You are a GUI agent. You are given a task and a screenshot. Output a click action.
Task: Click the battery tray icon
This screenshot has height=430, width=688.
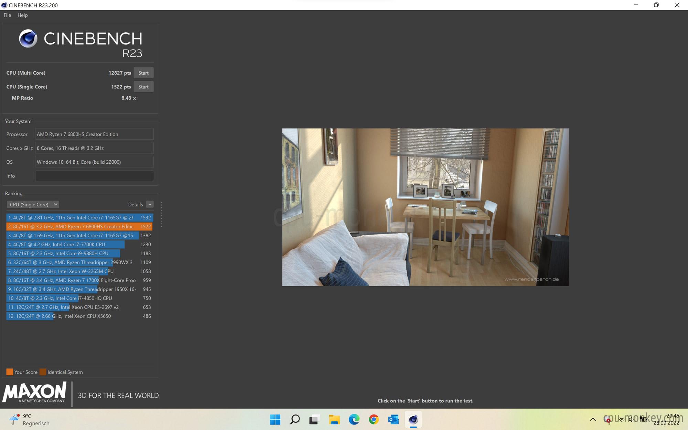(643, 419)
